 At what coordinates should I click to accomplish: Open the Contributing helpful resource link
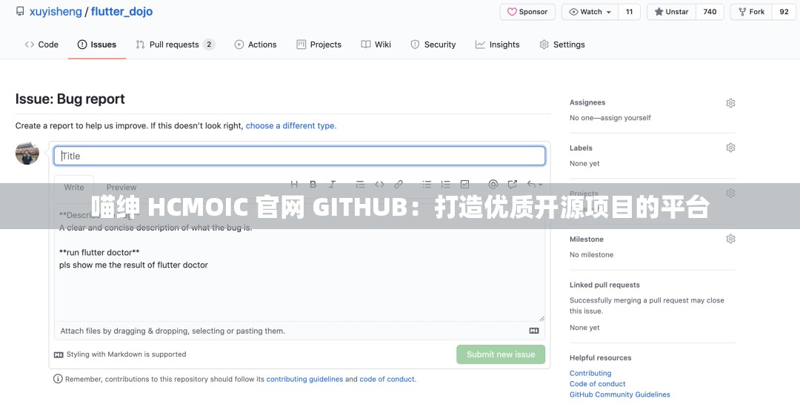tap(590, 373)
